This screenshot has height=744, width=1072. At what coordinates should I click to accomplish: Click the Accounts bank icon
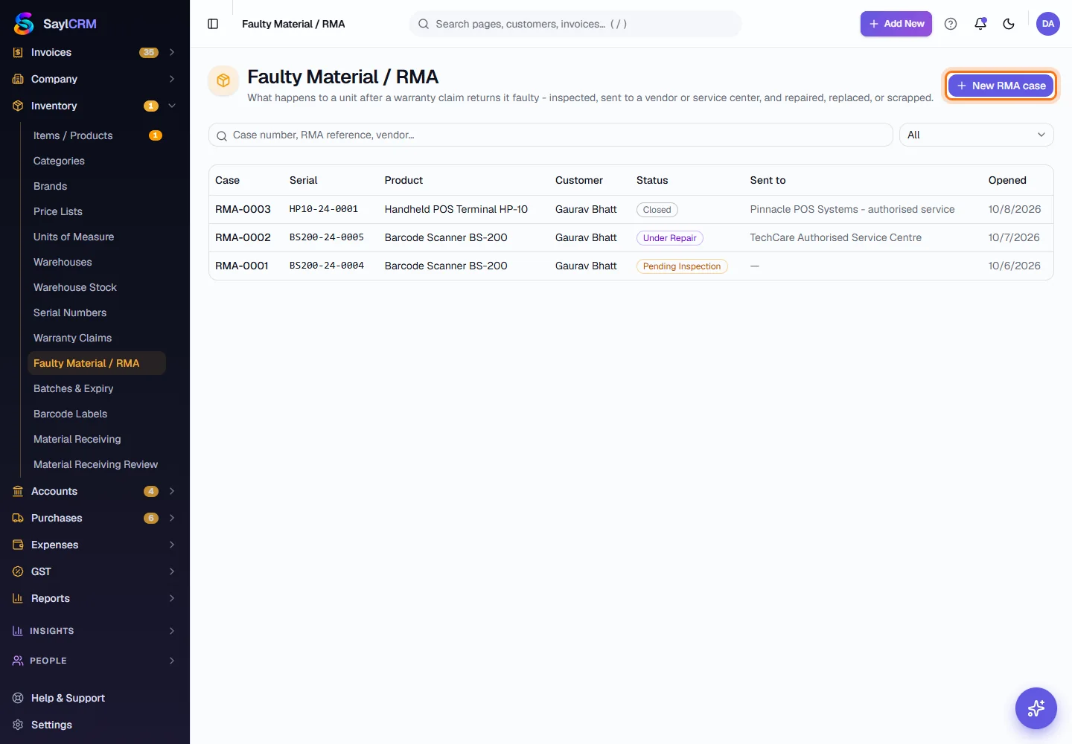click(18, 491)
